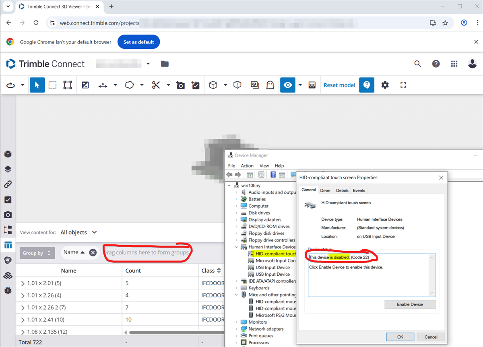
Task: Take a snapshot with the camera-plus tool
Action: point(180,85)
